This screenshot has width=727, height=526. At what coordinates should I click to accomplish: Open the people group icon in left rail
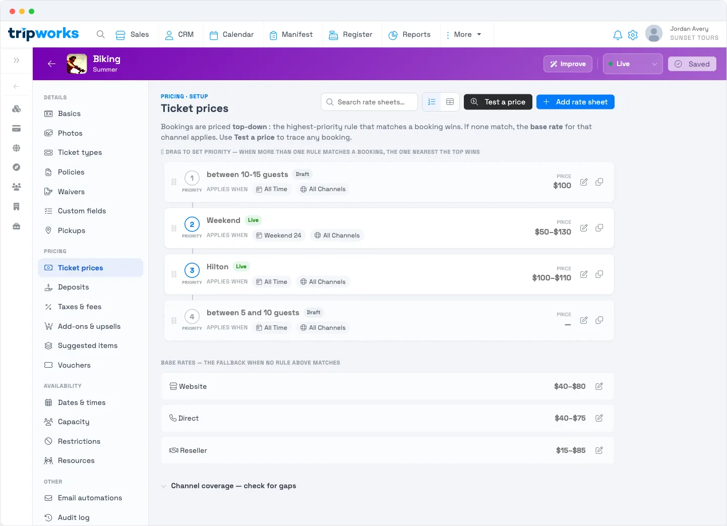(17, 187)
